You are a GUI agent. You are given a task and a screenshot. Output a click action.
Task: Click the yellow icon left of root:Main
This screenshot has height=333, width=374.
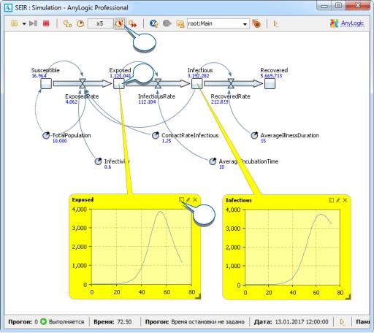(180, 23)
